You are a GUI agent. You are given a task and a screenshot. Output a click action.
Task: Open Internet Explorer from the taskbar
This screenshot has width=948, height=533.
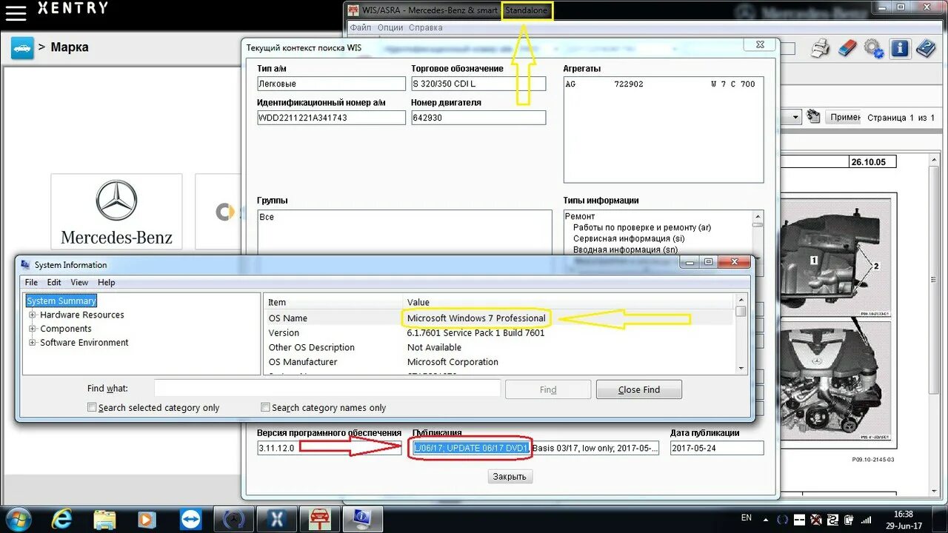click(x=62, y=520)
